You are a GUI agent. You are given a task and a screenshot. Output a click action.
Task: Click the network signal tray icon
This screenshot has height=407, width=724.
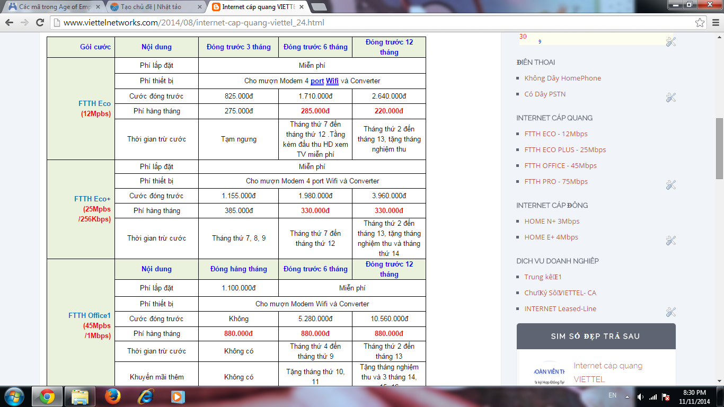coord(653,396)
